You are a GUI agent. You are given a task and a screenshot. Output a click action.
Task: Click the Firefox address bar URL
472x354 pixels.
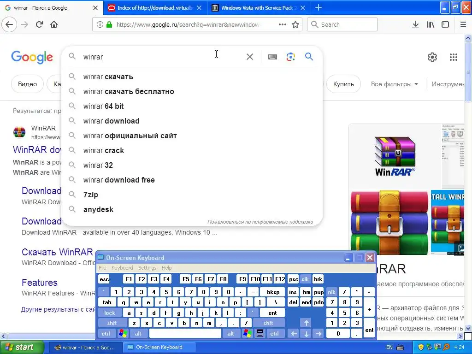click(188, 25)
